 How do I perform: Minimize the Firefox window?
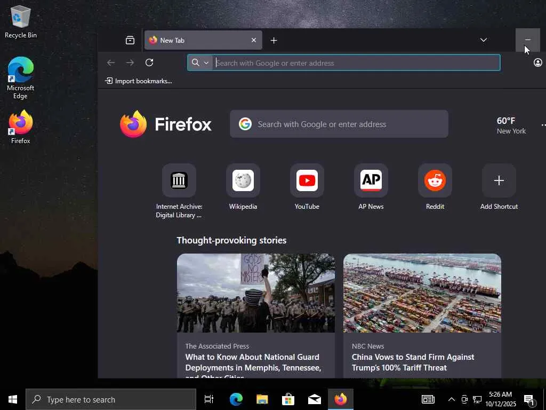527,40
